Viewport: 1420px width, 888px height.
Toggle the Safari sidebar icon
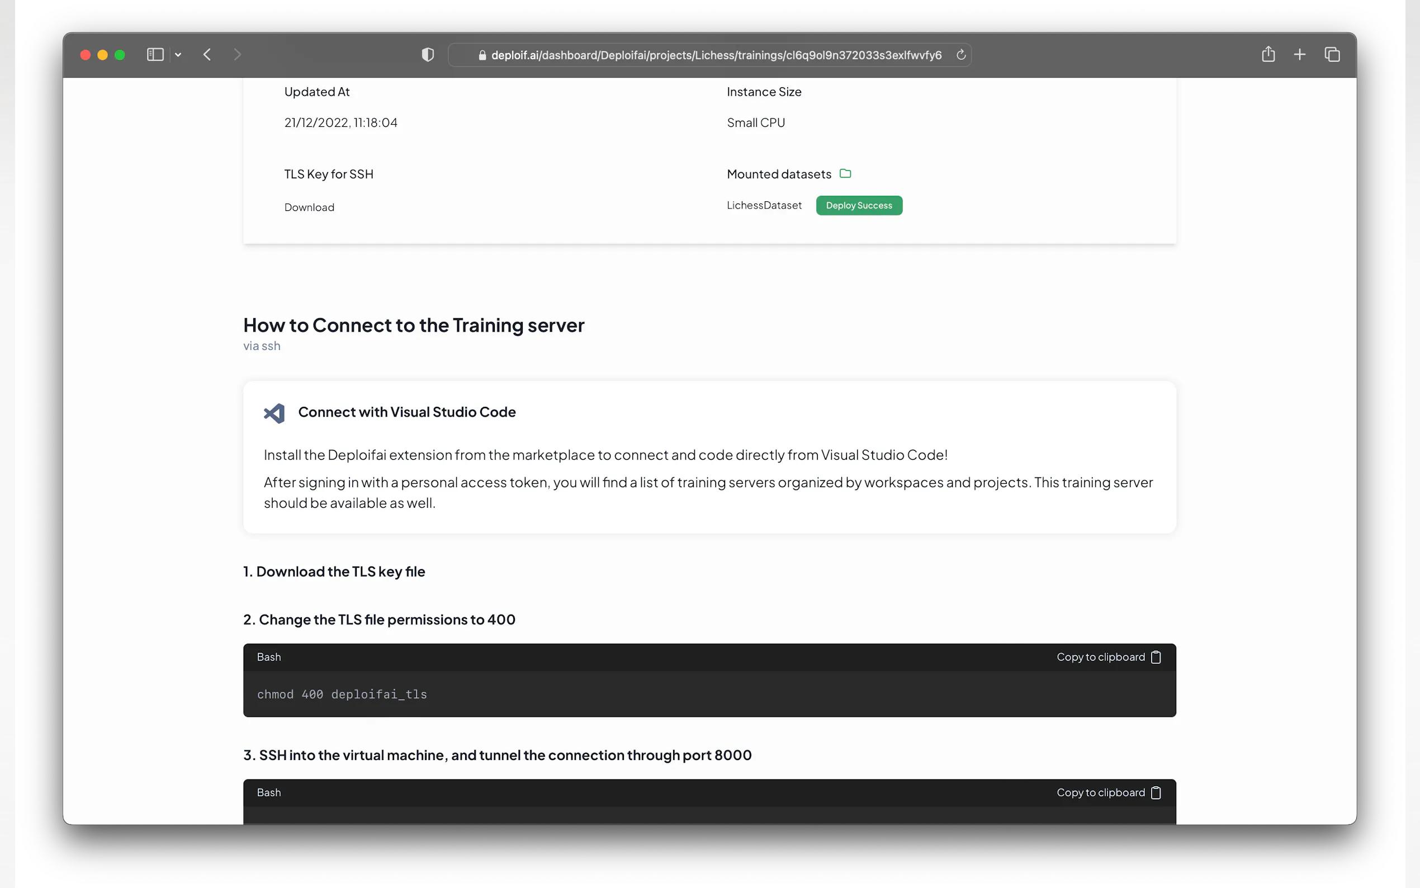[x=155, y=55]
